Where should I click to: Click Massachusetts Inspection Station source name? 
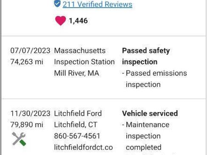tap(84, 56)
